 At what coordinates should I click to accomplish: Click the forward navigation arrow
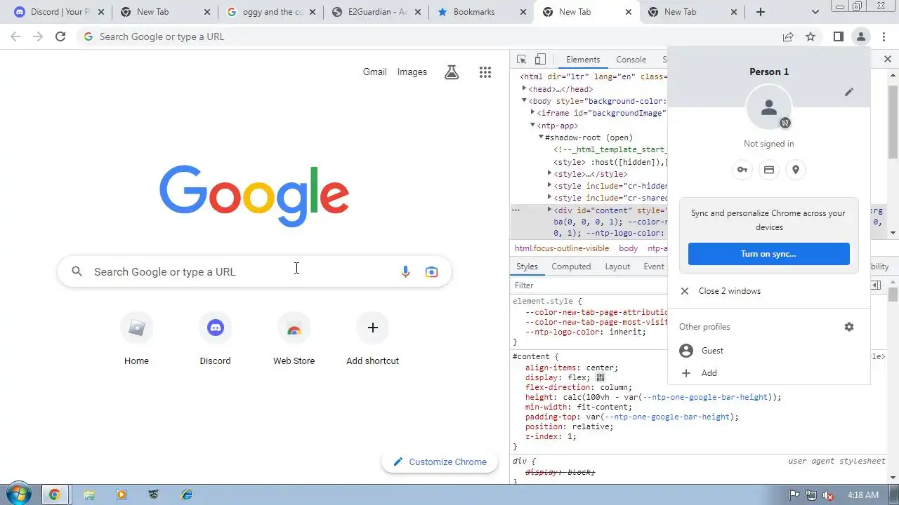(x=38, y=36)
